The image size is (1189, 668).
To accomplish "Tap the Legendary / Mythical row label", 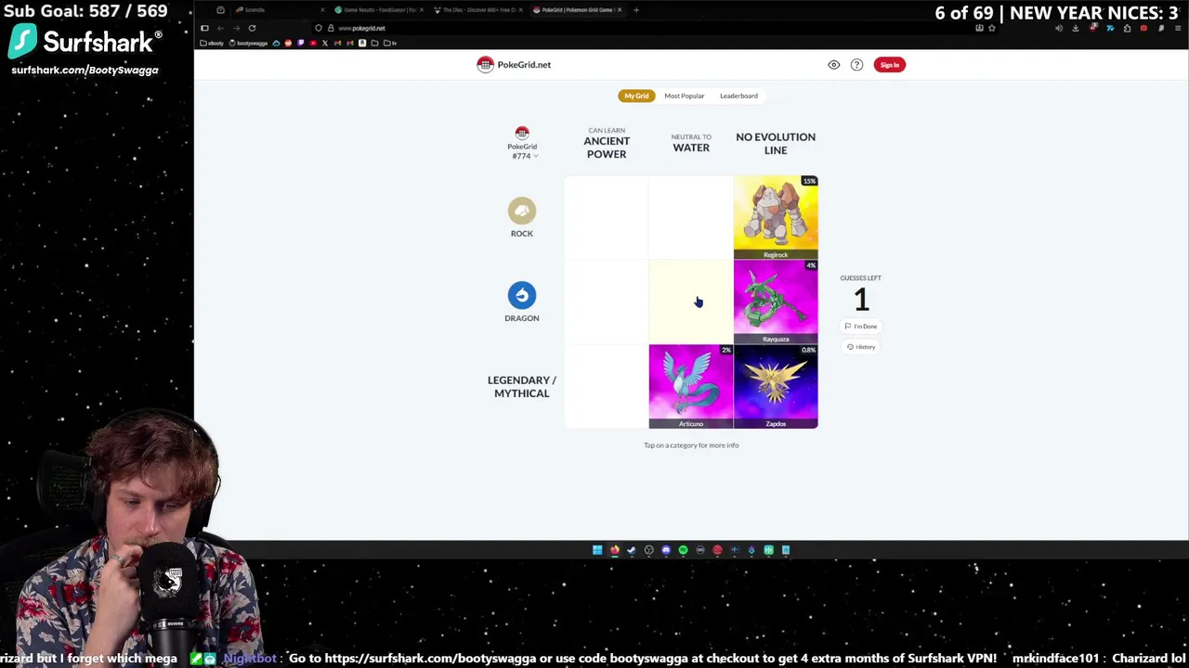I will [522, 387].
